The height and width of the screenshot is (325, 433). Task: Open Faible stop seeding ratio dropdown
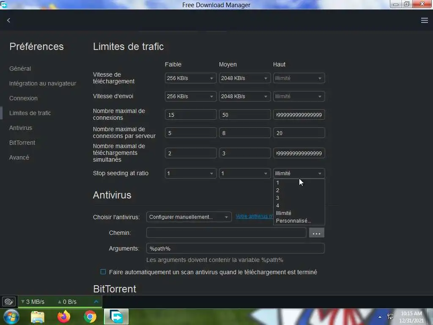tap(191, 173)
